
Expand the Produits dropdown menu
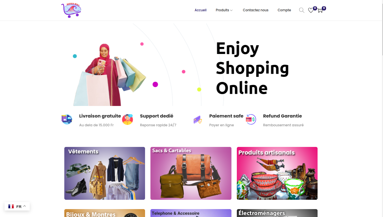pos(224,10)
